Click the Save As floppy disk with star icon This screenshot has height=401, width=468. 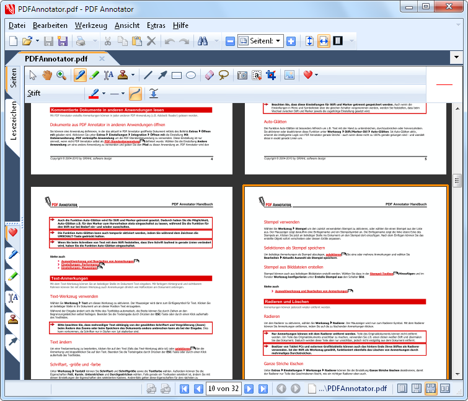(63, 41)
